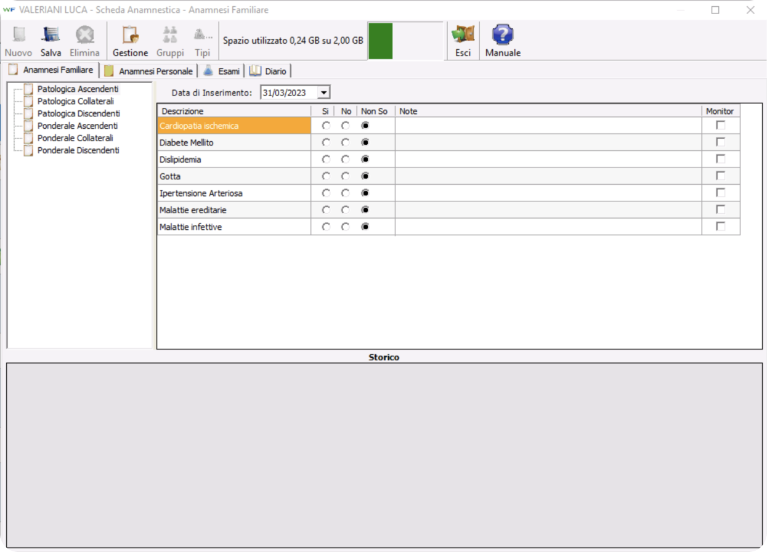Open the Anamnesi Personale tab
The image size is (767, 552).
[x=149, y=71]
